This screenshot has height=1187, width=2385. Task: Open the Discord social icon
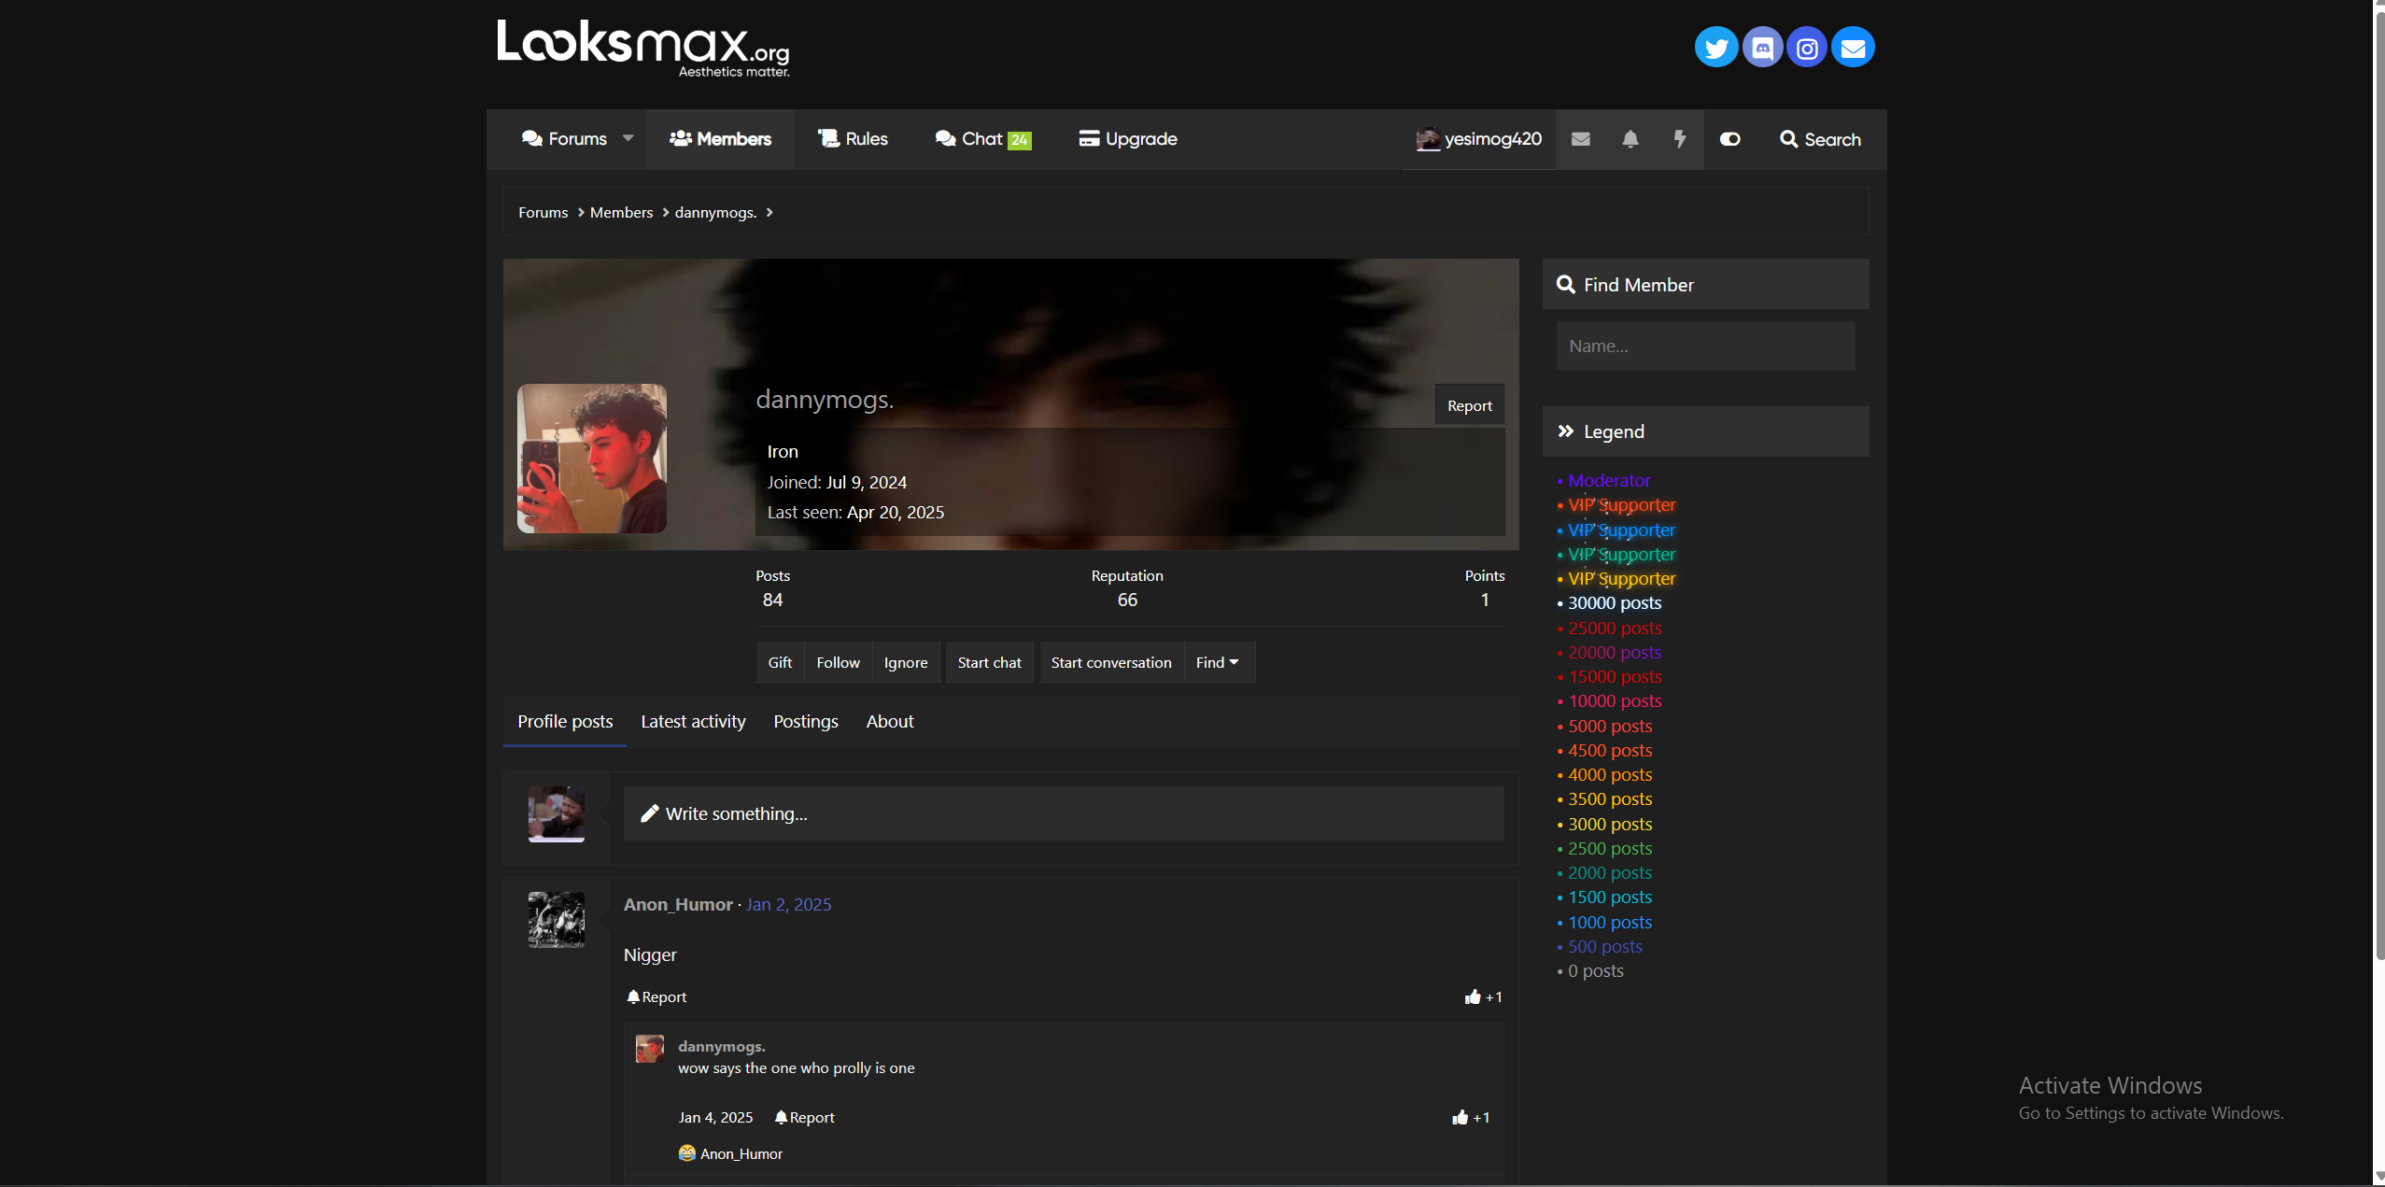(x=1761, y=48)
